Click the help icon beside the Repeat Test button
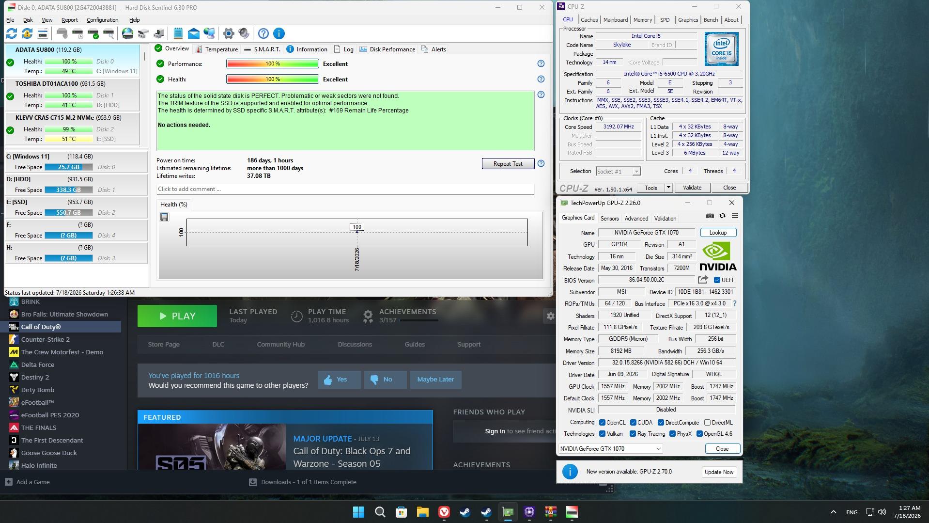This screenshot has width=929, height=523. tap(541, 164)
